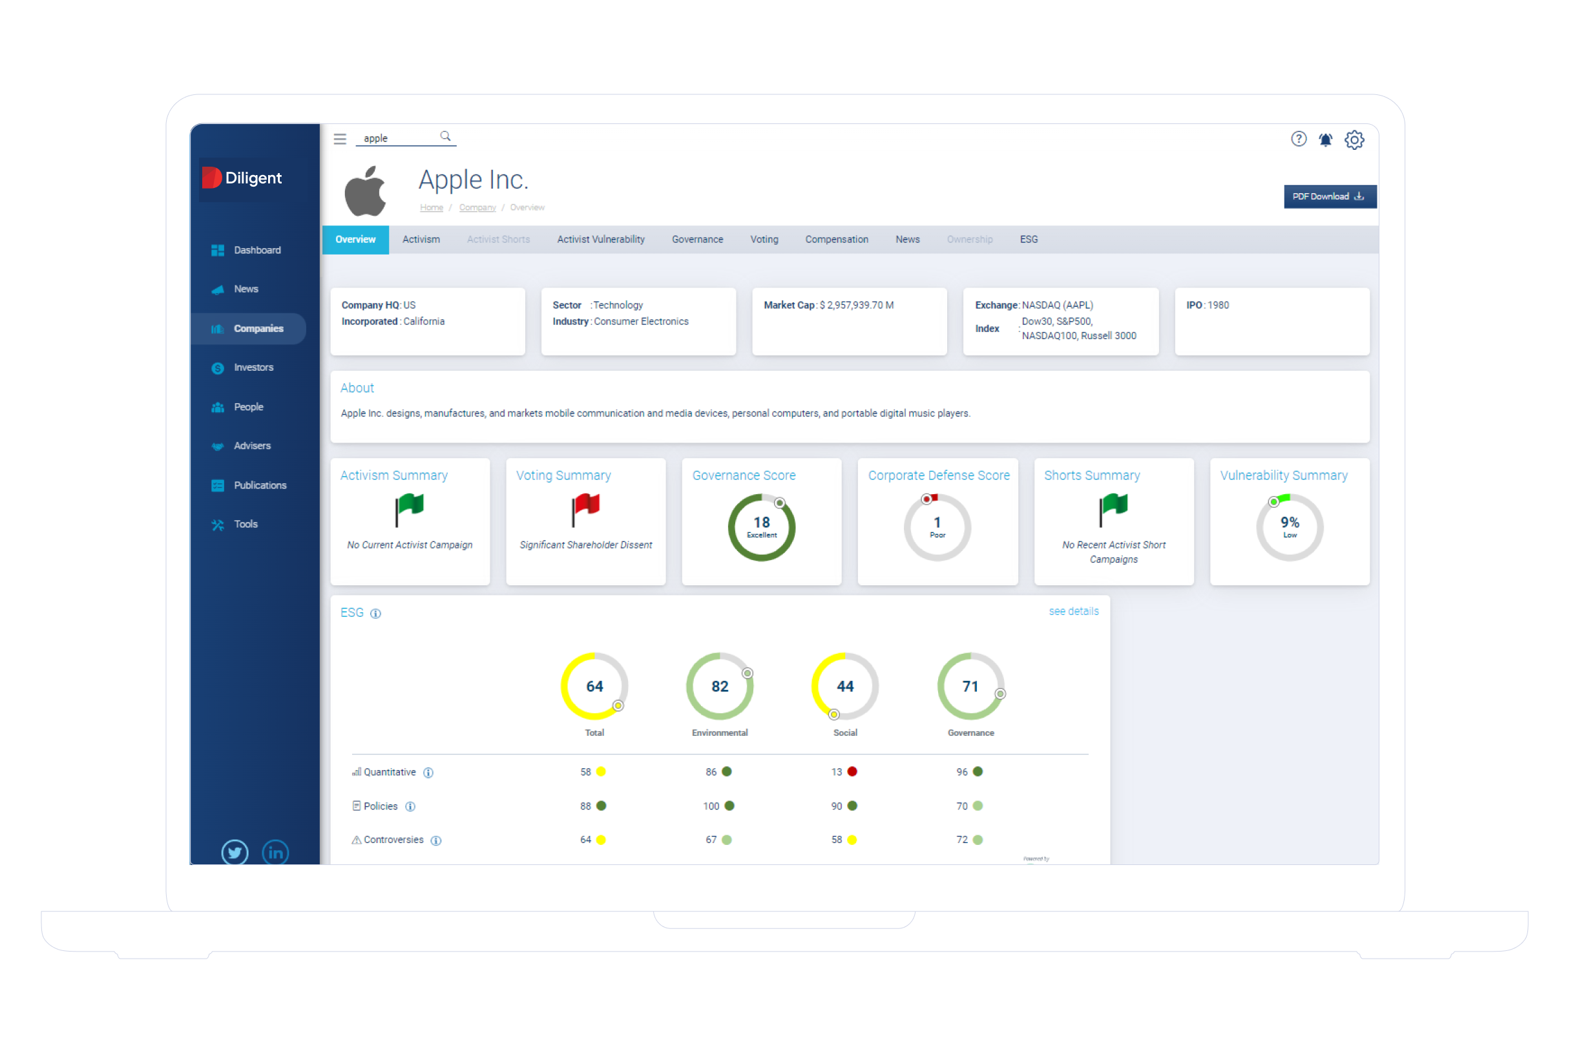Click the News megaphone sidebar icon
Image resolution: width=1570 pixels, height=1053 pixels.
click(x=218, y=289)
